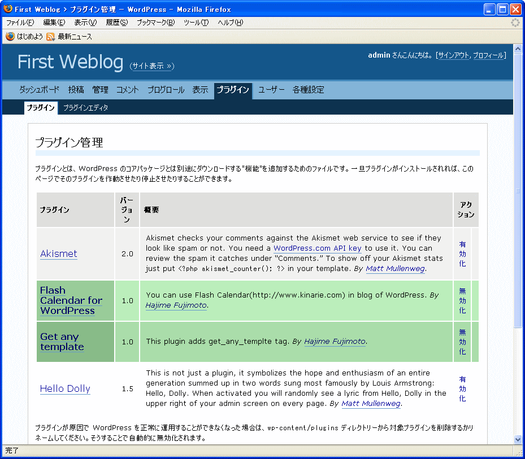
Task: Select the プラグインエディタ subtab
Action: coord(85,108)
